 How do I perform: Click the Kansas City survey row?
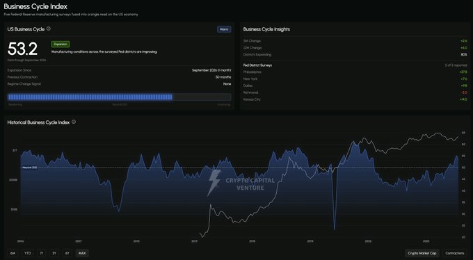(x=355, y=99)
